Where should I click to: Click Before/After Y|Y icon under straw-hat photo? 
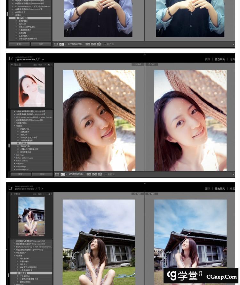coord(63,174)
